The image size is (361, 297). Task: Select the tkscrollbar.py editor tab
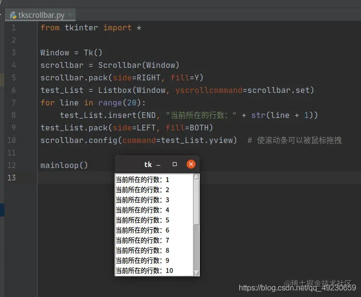coord(40,15)
